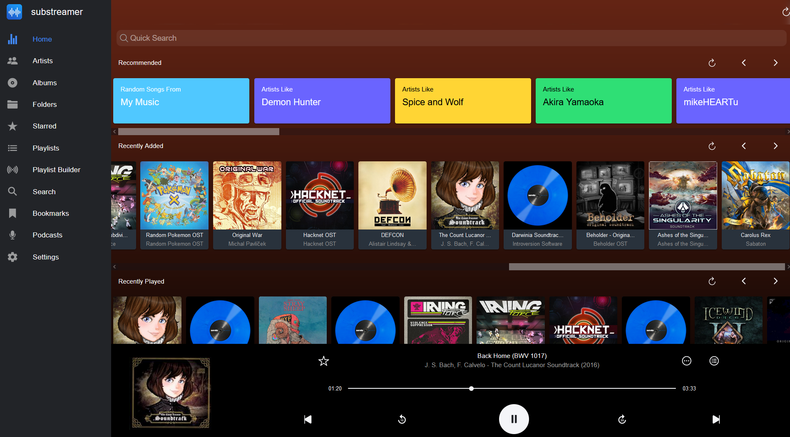790x437 pixels.
Task: Open the more options menu in player
Action: click(686, 361)
